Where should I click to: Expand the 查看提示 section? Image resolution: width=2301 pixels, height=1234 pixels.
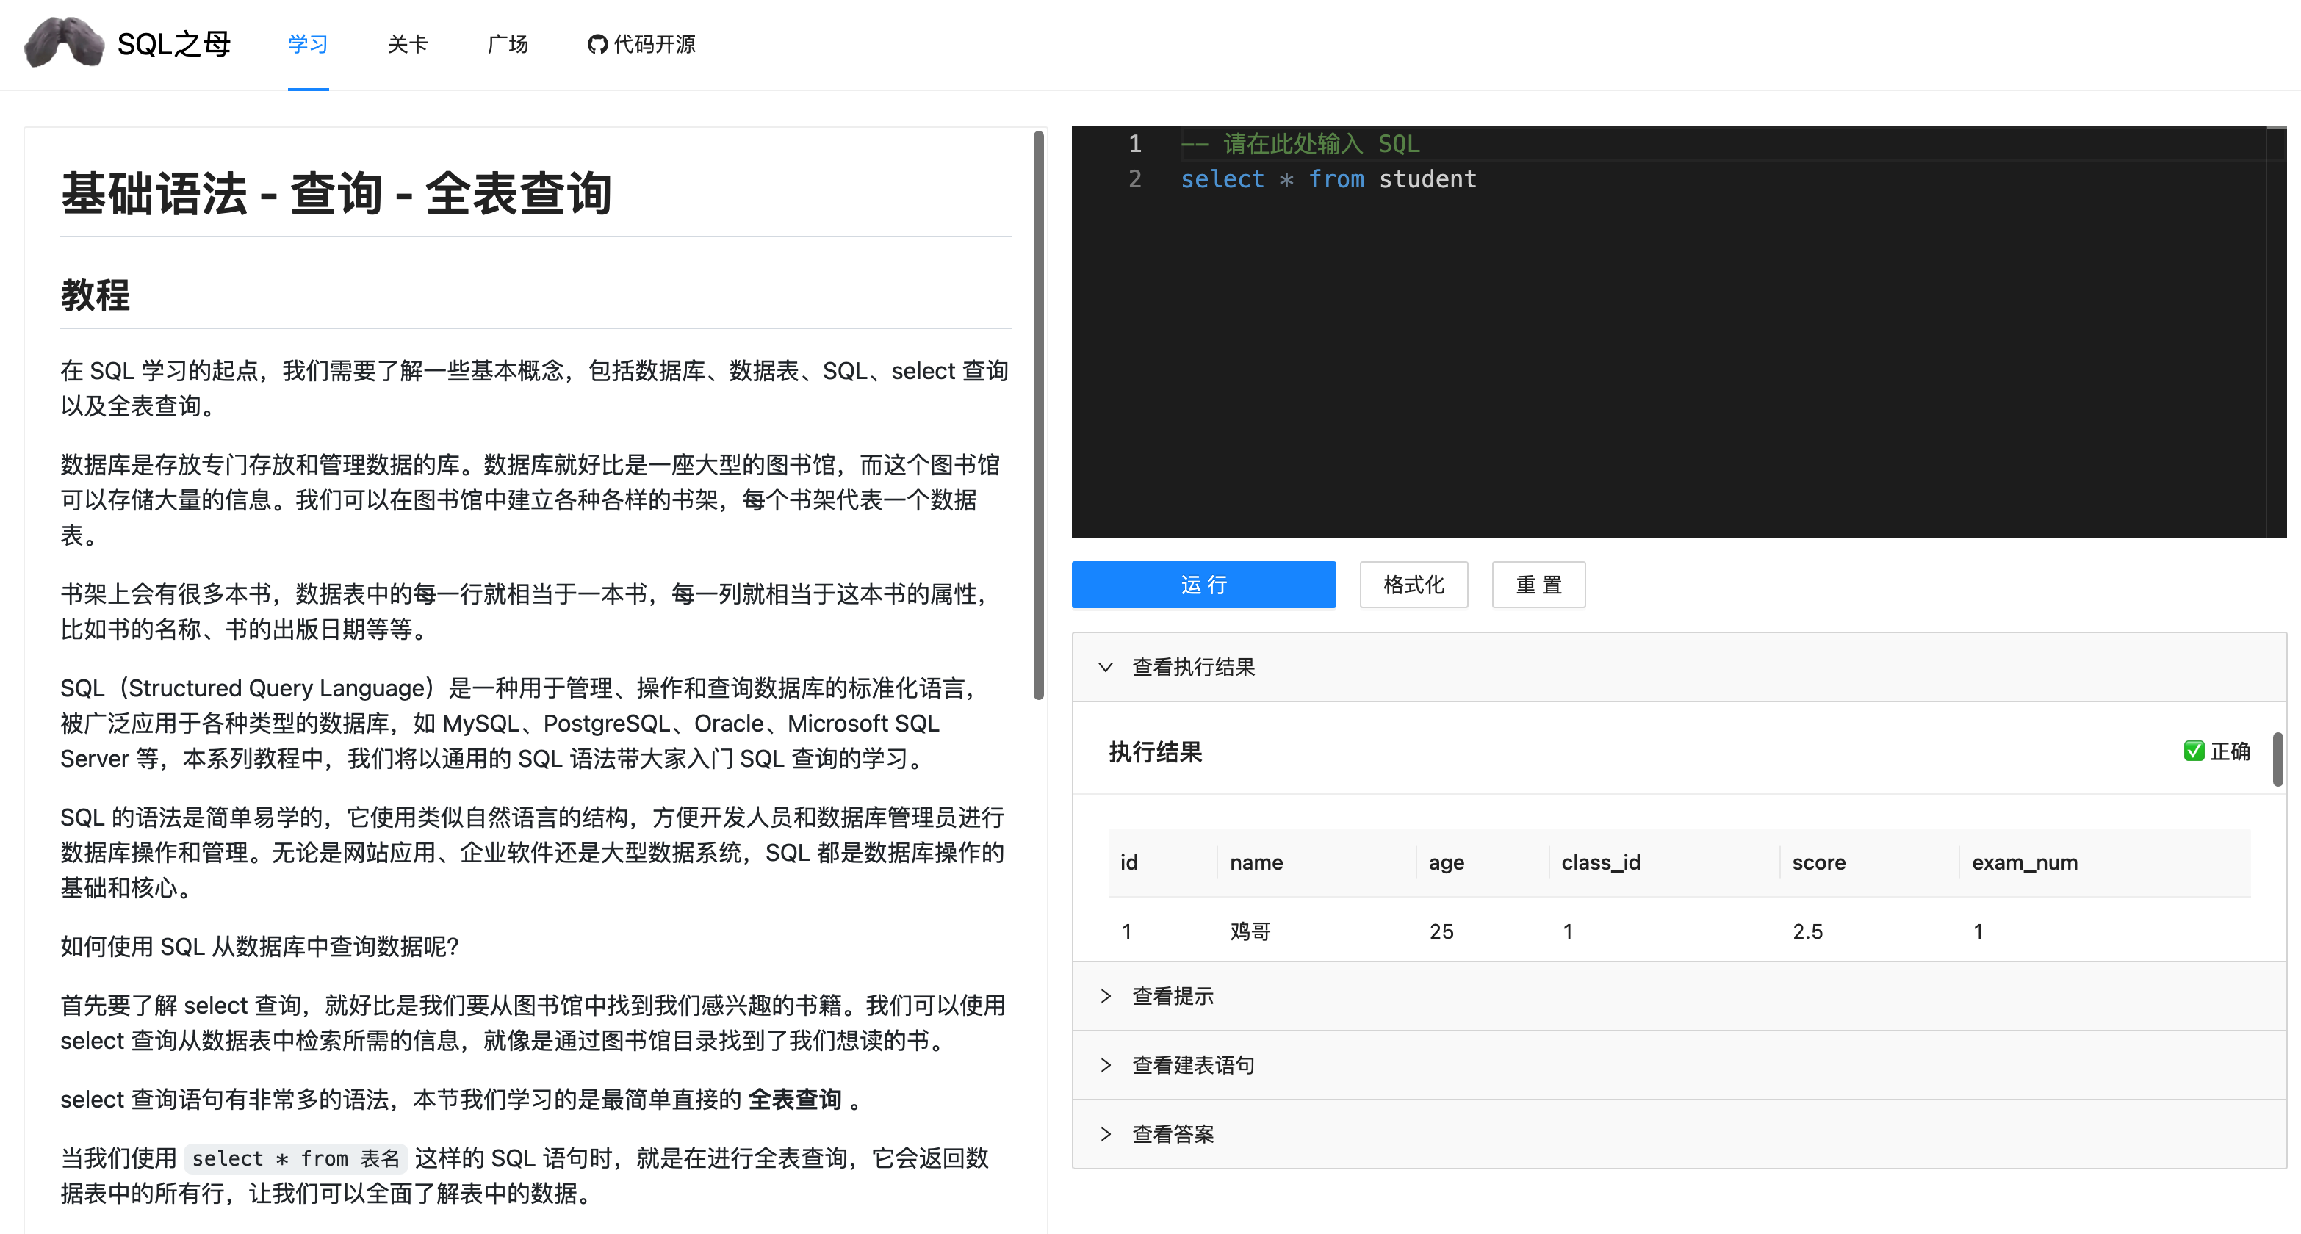pyautogui.click(x=1171, y=995)
